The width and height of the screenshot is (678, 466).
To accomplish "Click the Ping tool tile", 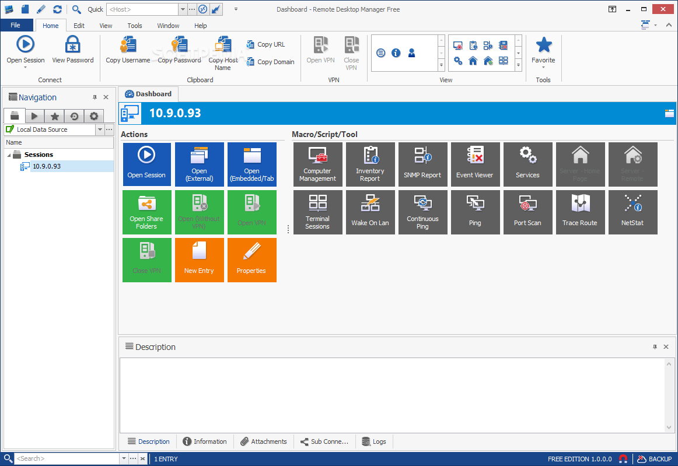I will (x=475, y=212).
